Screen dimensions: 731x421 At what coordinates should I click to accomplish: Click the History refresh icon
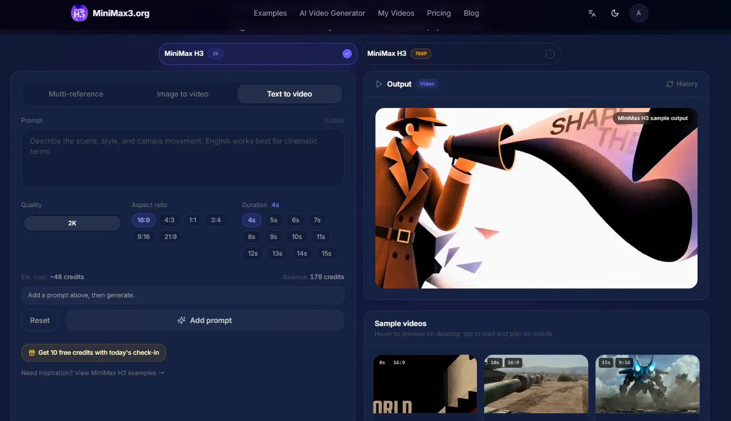coord(670,84)
